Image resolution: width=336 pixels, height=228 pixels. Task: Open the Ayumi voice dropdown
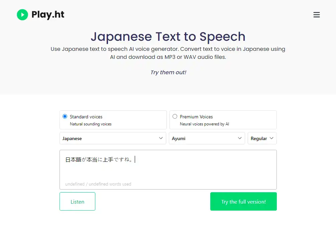click(x=207, y=138)
